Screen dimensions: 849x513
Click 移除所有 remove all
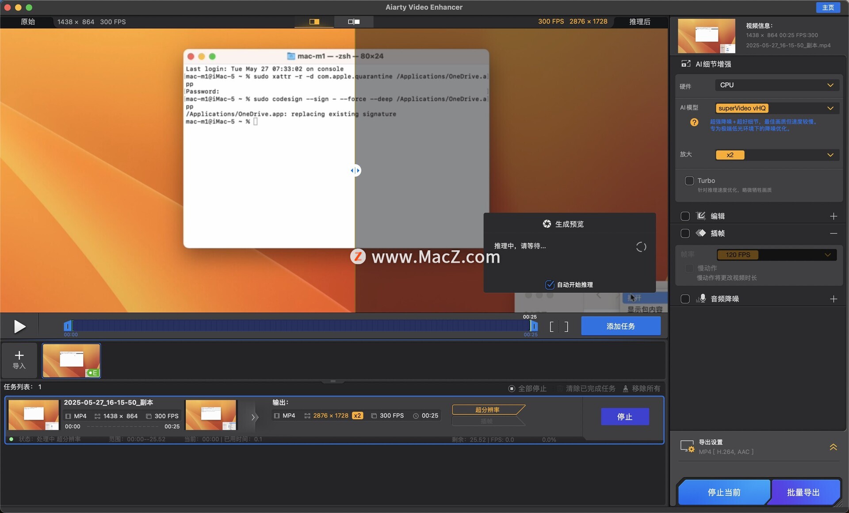[642, 388]
